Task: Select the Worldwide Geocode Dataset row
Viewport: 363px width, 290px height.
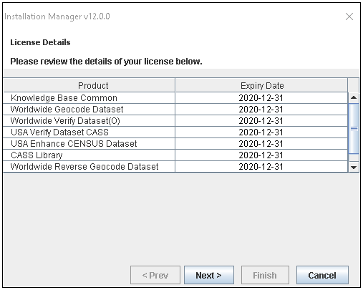Action: [x=175, y=110]
